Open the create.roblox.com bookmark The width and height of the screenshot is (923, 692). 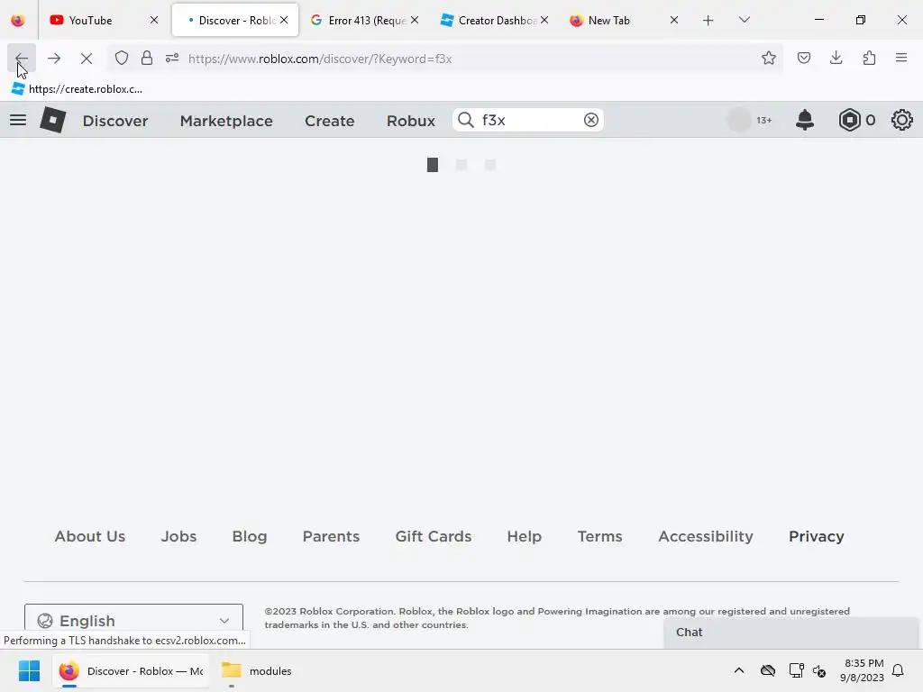(78, 89)
